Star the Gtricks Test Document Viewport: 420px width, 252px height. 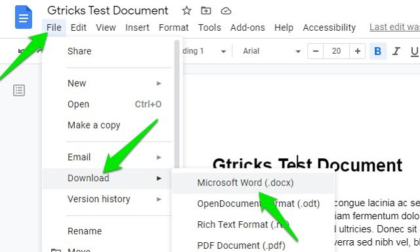tap(186, 10)
